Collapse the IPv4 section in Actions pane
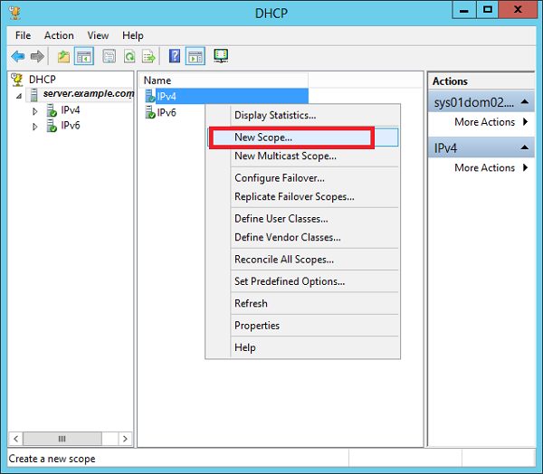This screenshot has height=474, width=543. point(525,147)
